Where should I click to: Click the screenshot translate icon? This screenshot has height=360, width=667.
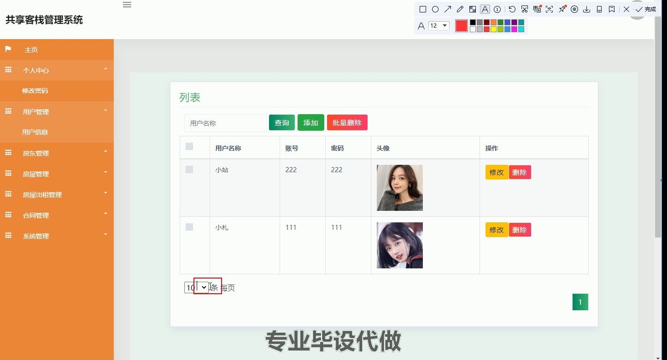coord(537,9)
